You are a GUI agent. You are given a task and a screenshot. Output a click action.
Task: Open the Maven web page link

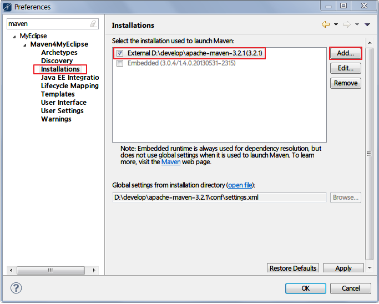pyautogui.click(x=171, y=162)
